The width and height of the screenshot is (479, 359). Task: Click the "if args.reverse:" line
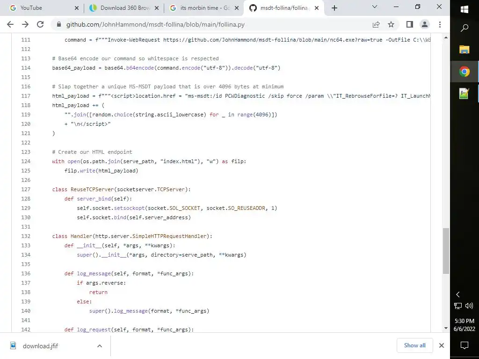[x=101, y=283]
